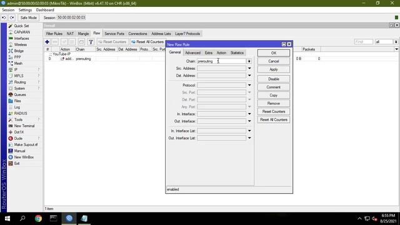Open Wireless in the sidebar
This screenshot has width=400, height=225.
(21, 44)
